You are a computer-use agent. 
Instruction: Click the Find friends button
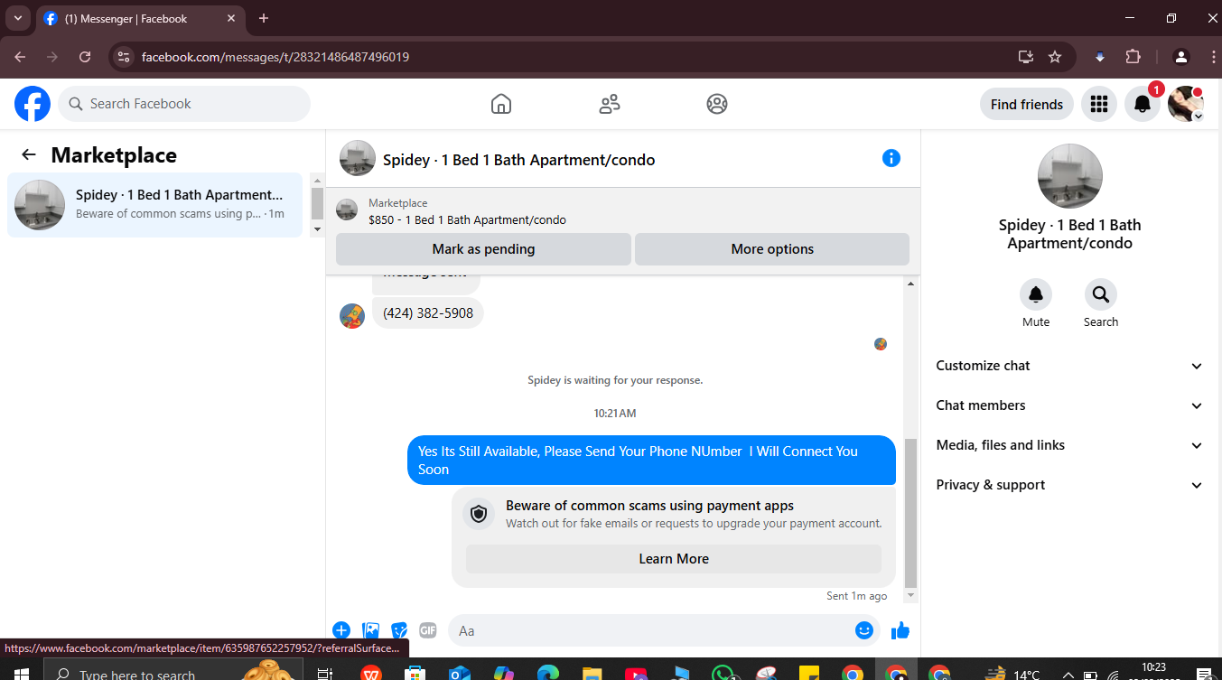1027,104
